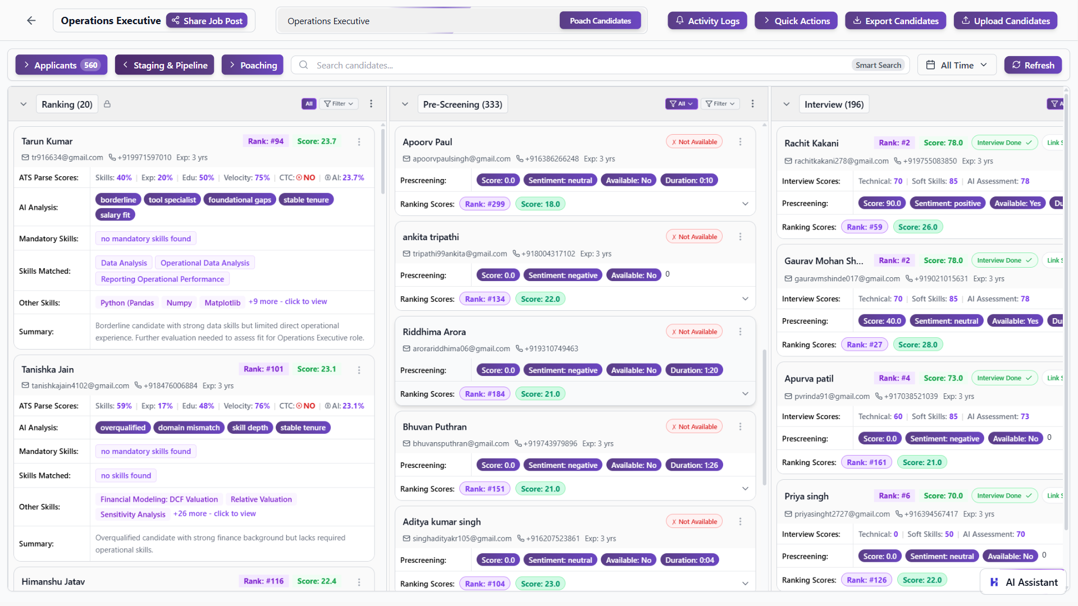Expand Apoorv Paul's ranking scores chevron
The image size is (1078, 606).
[x=746, y=204]
